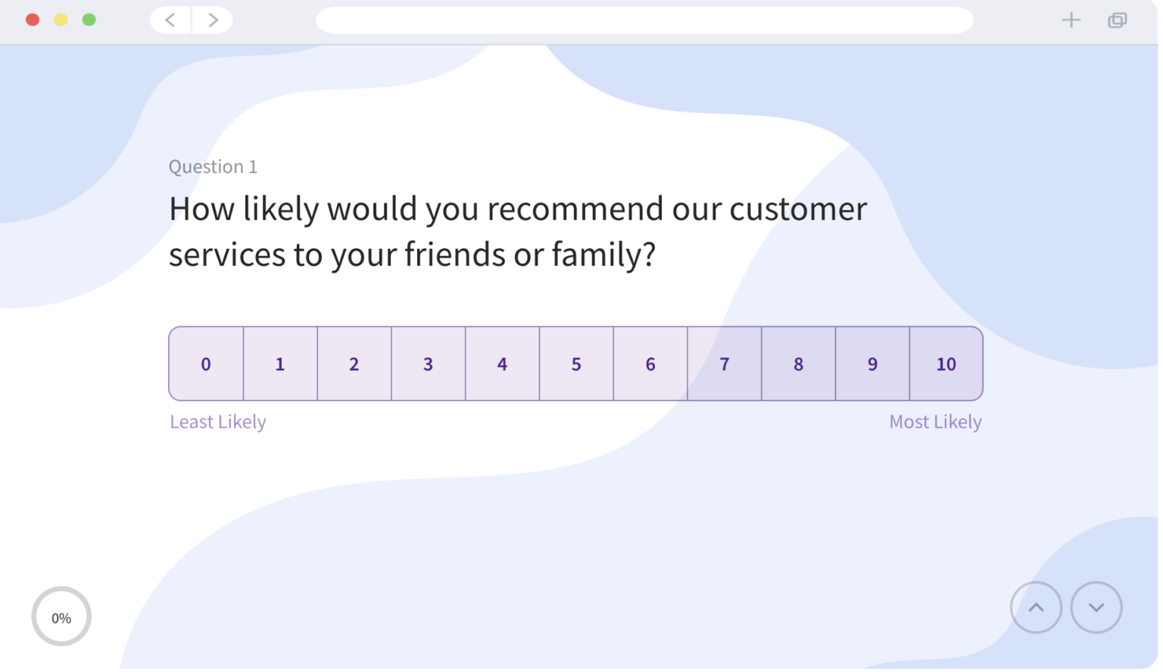Click the Question 1 heading text
The image size is (1163, 672).
click(x=213, y=166)
